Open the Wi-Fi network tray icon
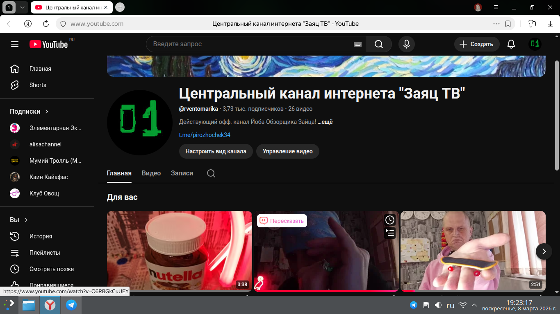 click(x=463, y=305)
